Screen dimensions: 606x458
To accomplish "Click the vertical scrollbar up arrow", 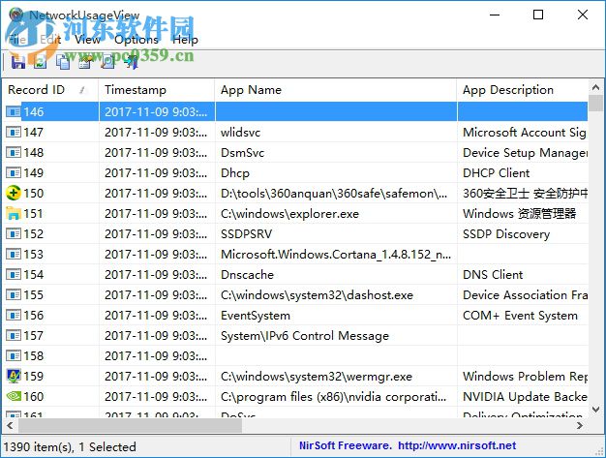I will (x=595, y=87).
